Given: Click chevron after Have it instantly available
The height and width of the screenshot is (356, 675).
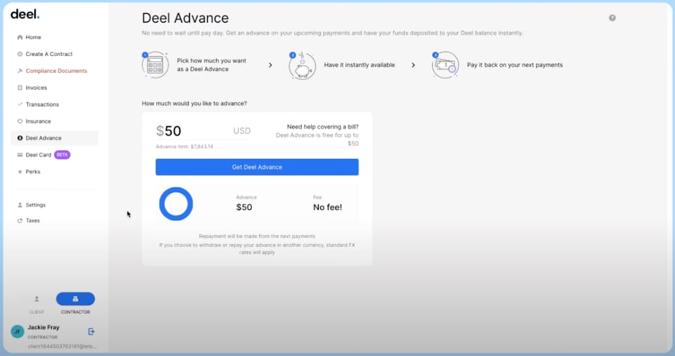Looking at the screenshot, I should [x=414, y=65].
